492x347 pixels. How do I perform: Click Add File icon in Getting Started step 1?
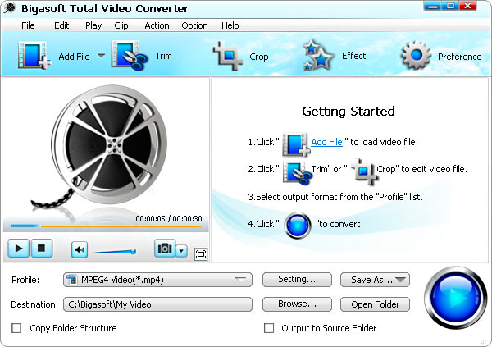(296, 144)
